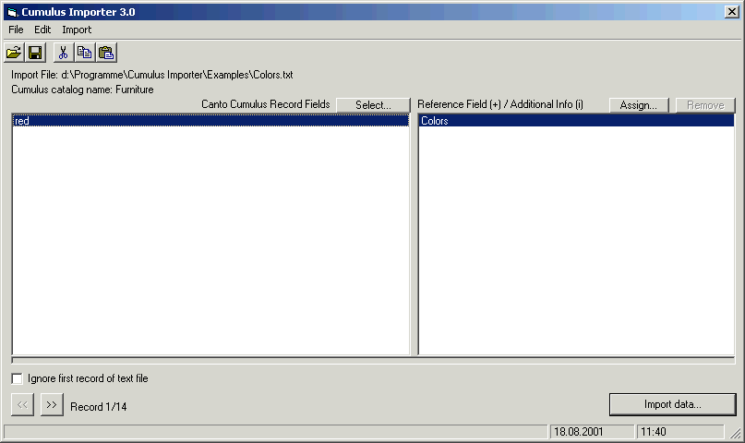Click the Paste clipboard toolbar icon

click(106, 53)
